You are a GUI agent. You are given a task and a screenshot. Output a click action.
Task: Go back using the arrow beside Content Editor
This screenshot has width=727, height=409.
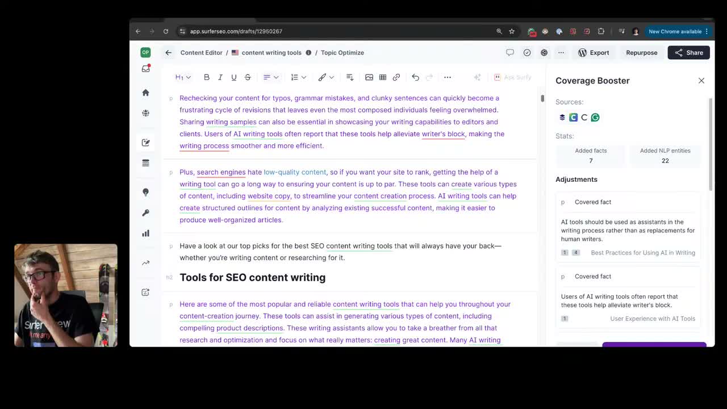click(169, 53)
